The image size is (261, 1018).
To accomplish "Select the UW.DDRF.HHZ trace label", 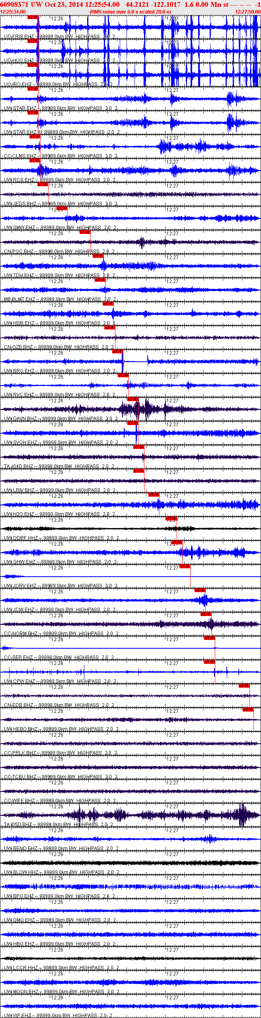I will 62,538.
